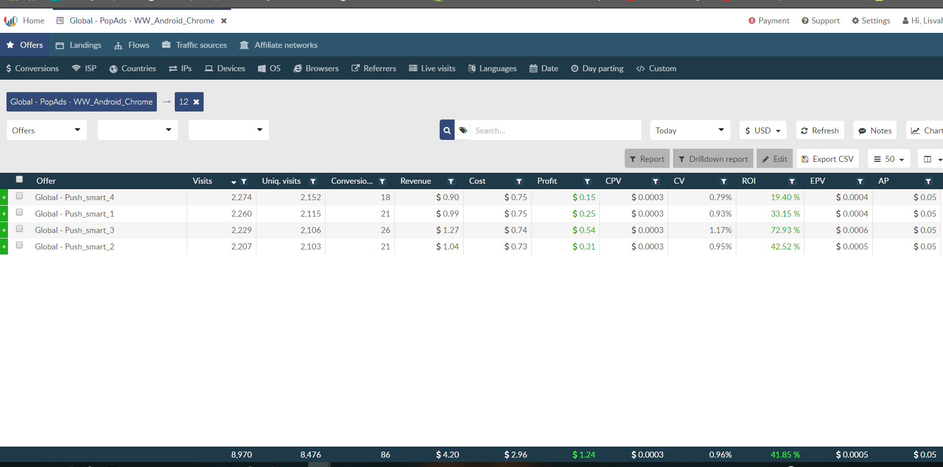Open the third empty grouping dropdown
Screen dimensions: 943x467
(x=229, y=130)
